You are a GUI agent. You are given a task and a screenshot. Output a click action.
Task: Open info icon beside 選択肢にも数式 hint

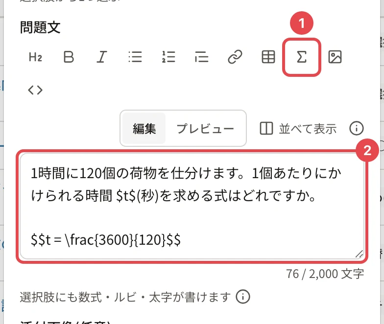coord(243,297)
